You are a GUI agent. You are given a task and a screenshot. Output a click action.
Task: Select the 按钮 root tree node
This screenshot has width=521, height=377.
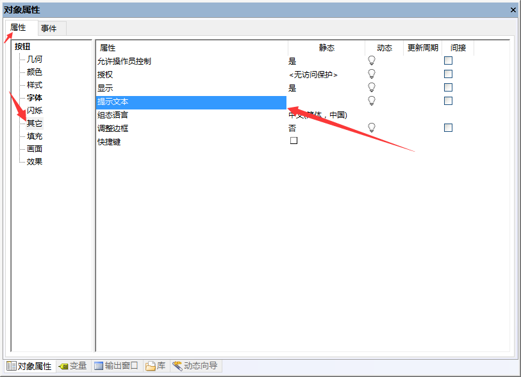coord(22,47)
